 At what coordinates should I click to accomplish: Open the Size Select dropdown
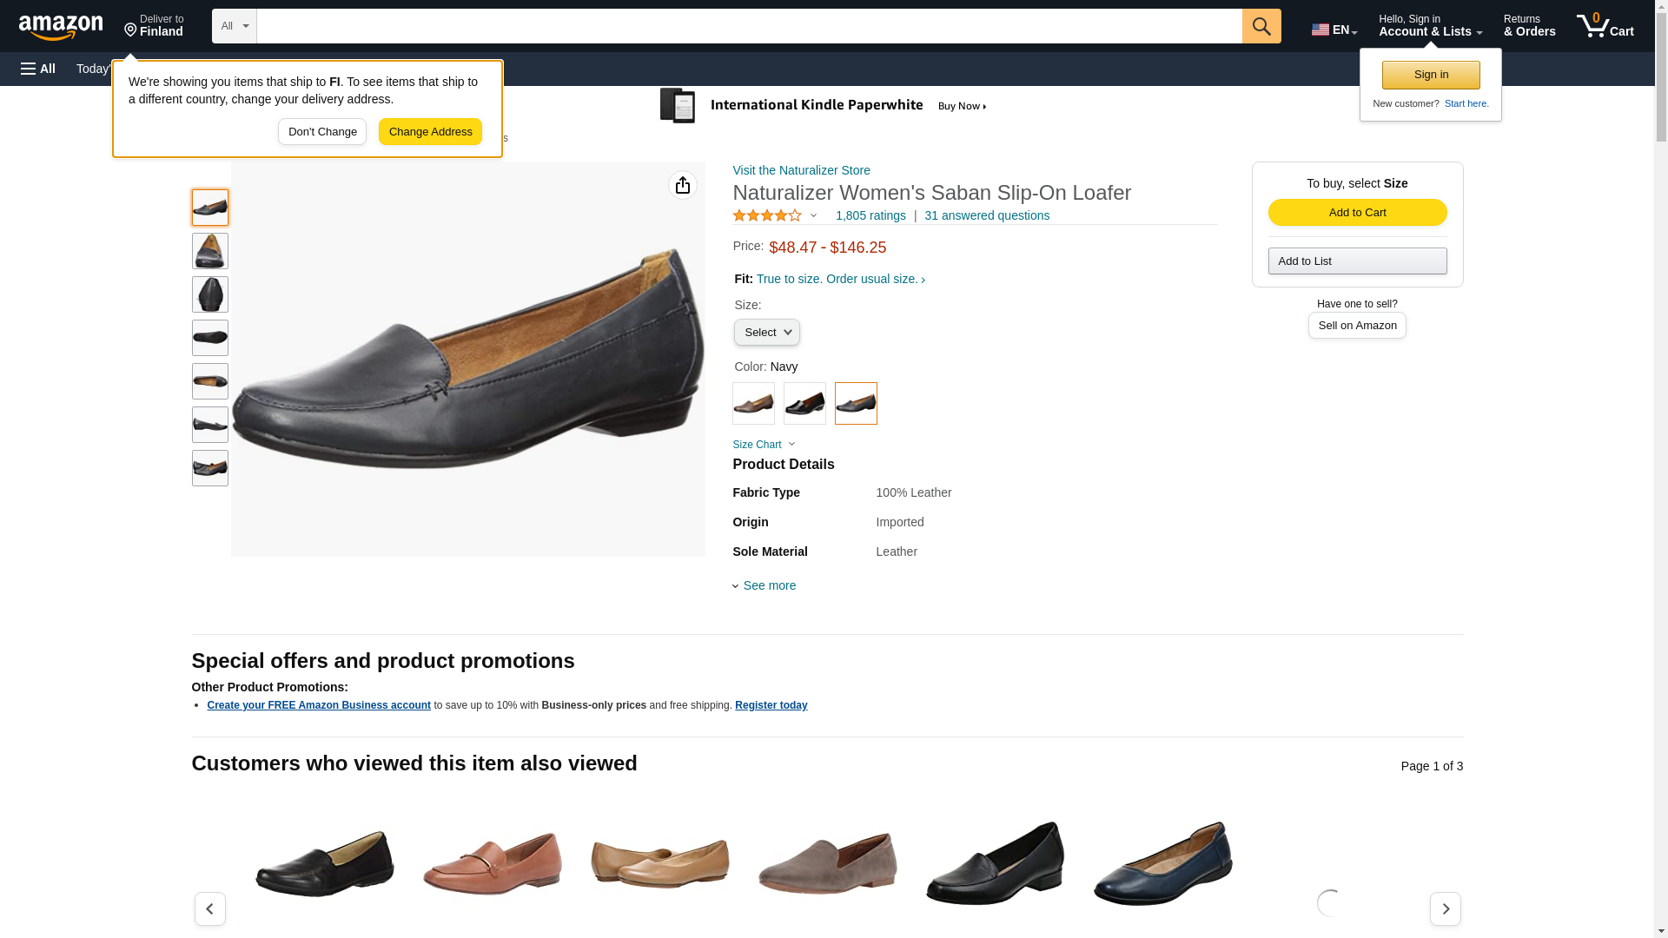click(x=766, y=333)
